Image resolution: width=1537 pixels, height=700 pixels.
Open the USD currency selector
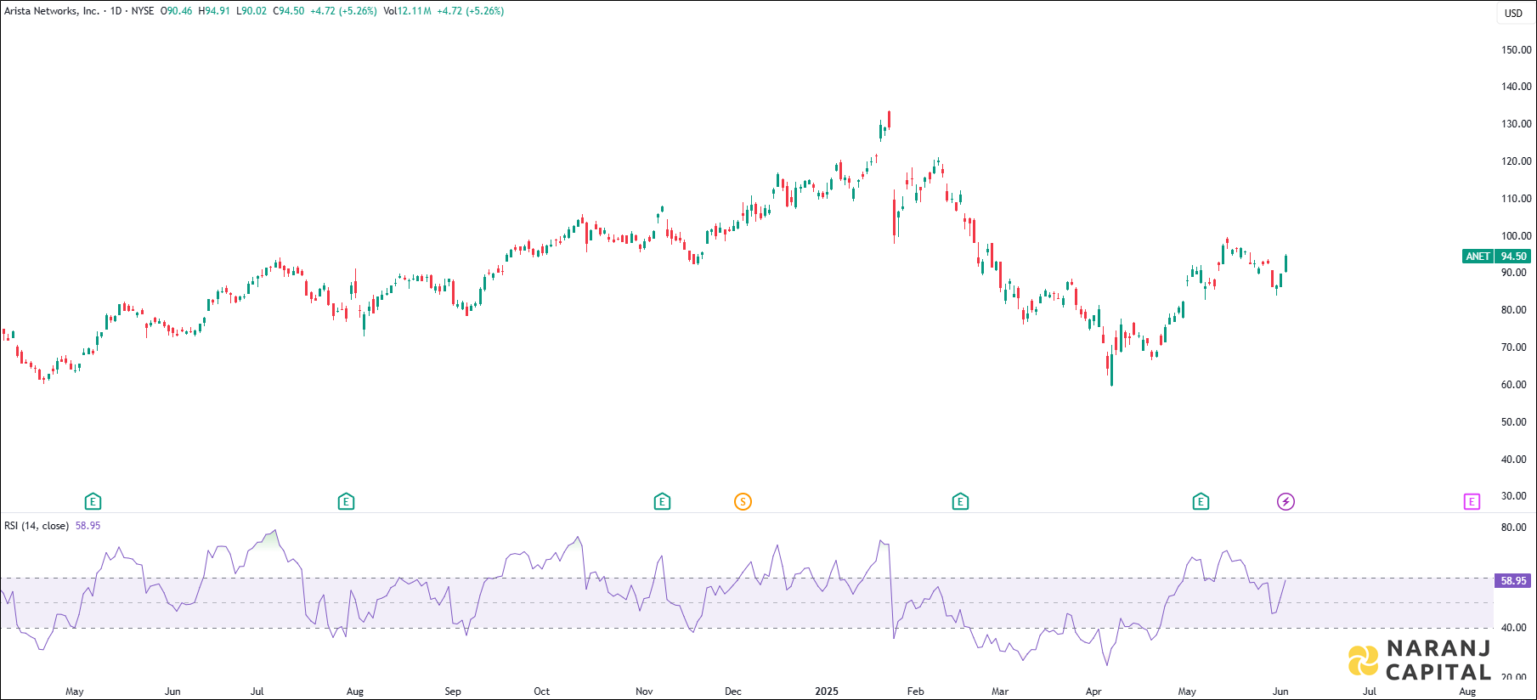click(1513, 13)
